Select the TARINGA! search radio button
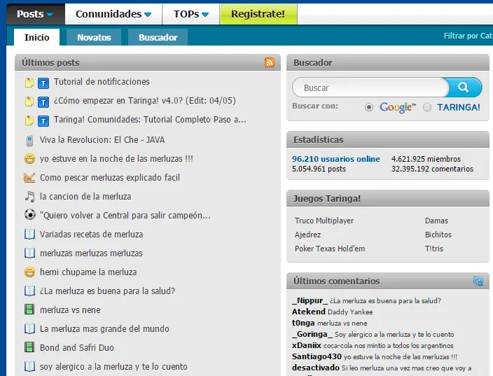The height and width of the screenshot is (376, 493). [x=427, y=108]
